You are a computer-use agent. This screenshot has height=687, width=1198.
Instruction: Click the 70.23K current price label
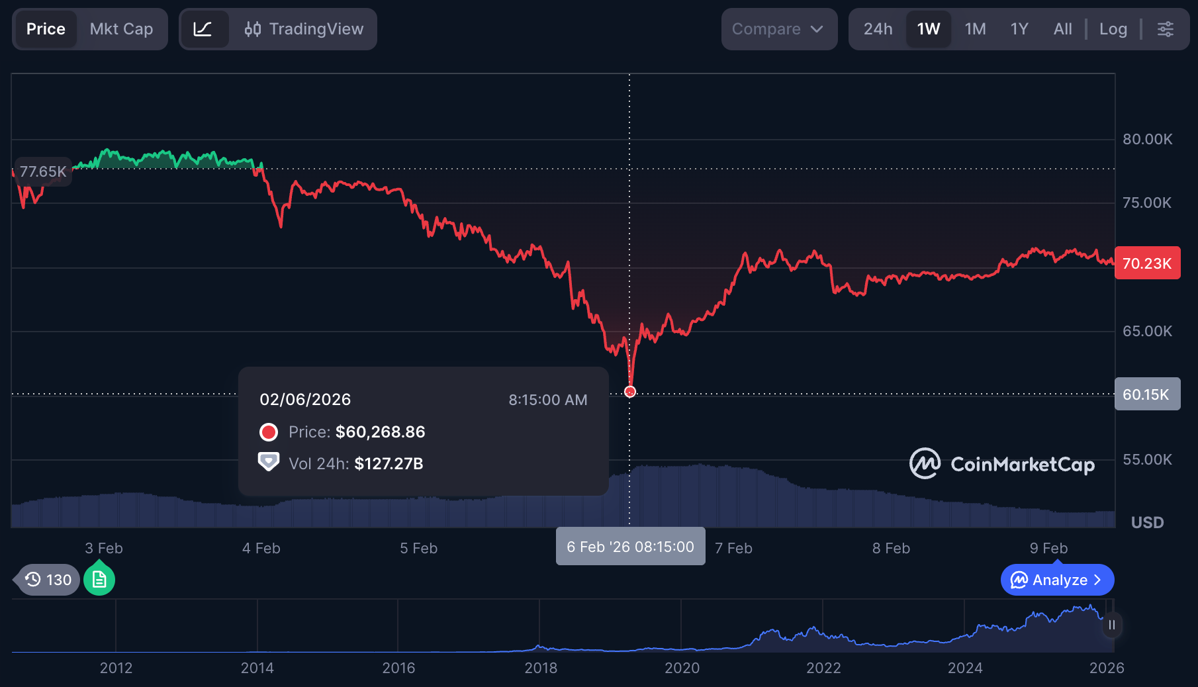[1147, 263]
